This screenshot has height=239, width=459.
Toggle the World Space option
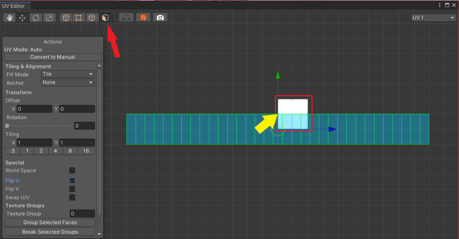click(x=72, y=170)
